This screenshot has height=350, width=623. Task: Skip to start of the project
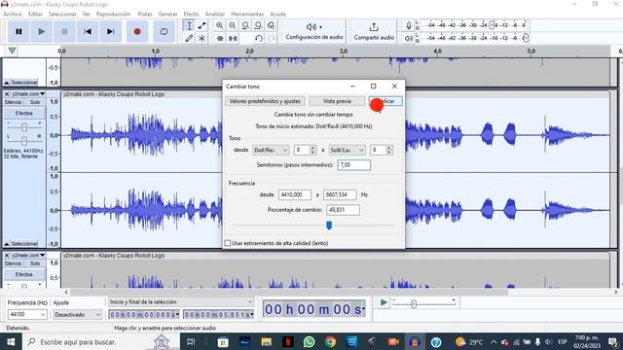(88, 31)
